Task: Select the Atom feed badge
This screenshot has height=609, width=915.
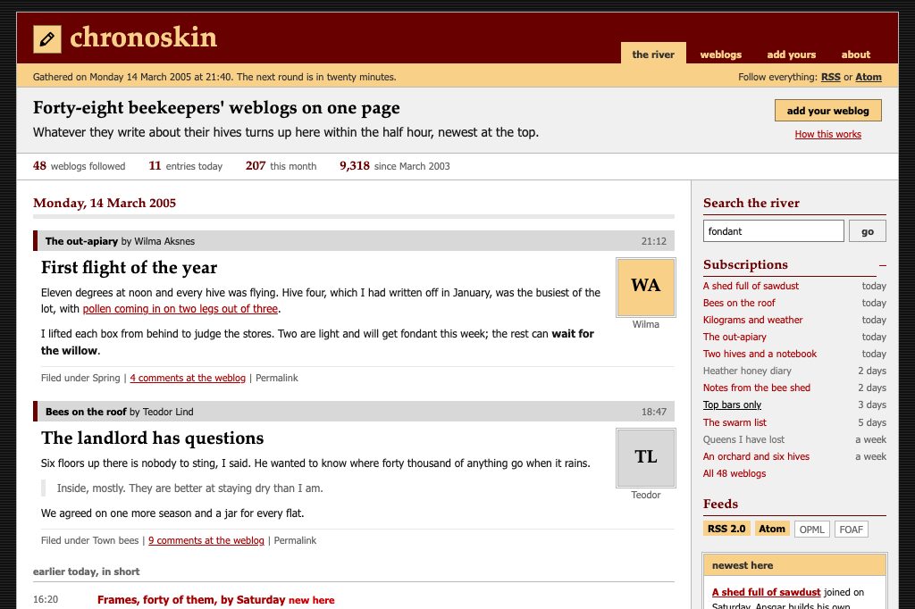Action: [x=771, y=529]
